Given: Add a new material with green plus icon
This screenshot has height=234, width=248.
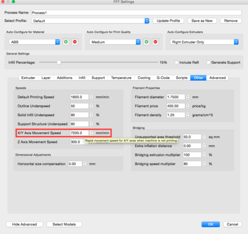Looking at the screenshot, I should click(66, 42).
